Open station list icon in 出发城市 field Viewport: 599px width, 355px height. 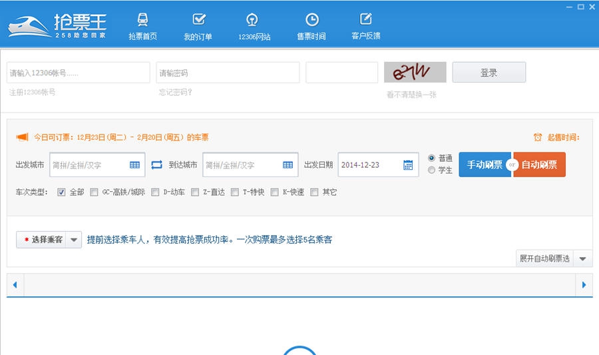pos(134,165)
